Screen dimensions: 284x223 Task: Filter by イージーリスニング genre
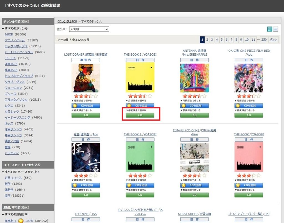pos(17,118)
